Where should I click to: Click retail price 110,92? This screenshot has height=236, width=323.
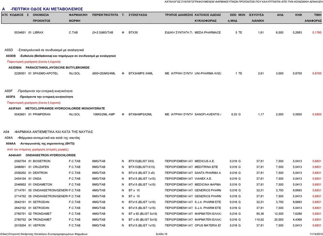coord(259,220)
